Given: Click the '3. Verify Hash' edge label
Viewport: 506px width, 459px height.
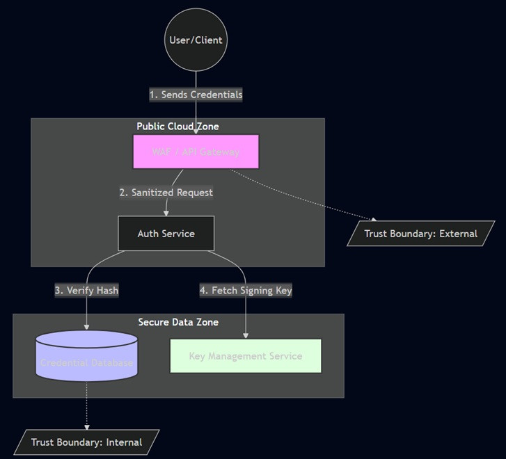Looking at the screenshot, I should pyautogui.click(x=86, y=291).
